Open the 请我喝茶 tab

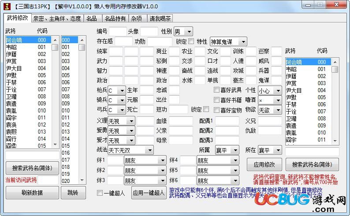coord(160,19)
